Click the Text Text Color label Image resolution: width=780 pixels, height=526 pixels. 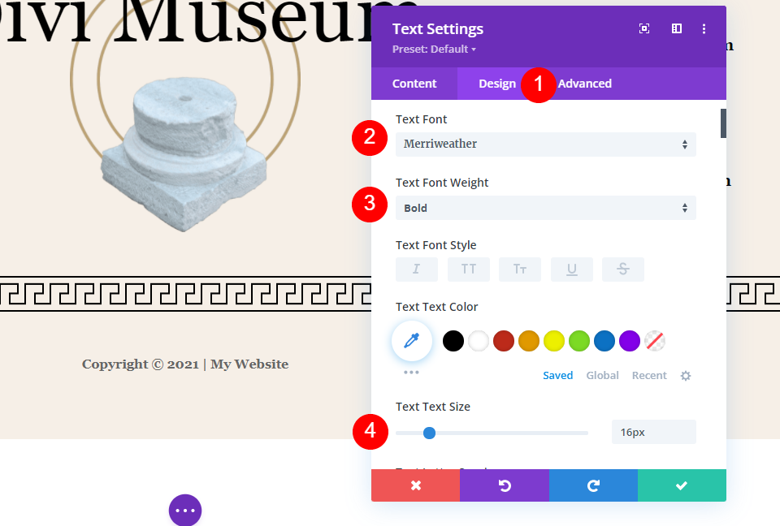point(437,307)
